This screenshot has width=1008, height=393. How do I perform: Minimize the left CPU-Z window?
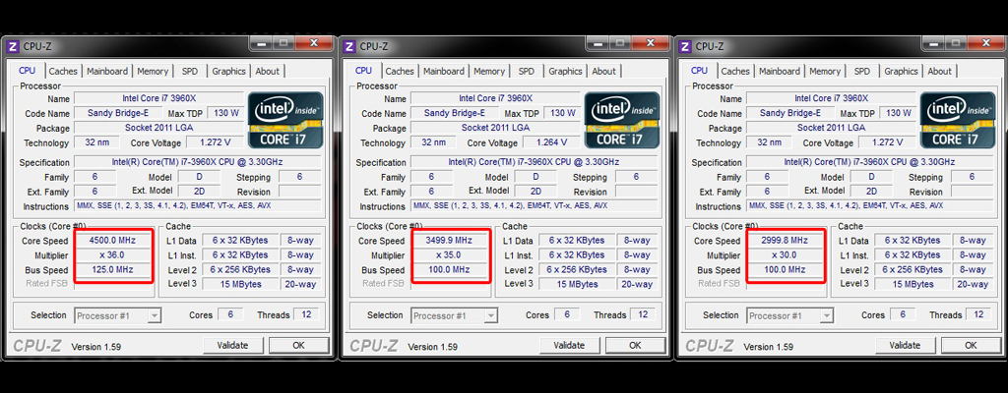pyautogui.click(x=262, y=43)
